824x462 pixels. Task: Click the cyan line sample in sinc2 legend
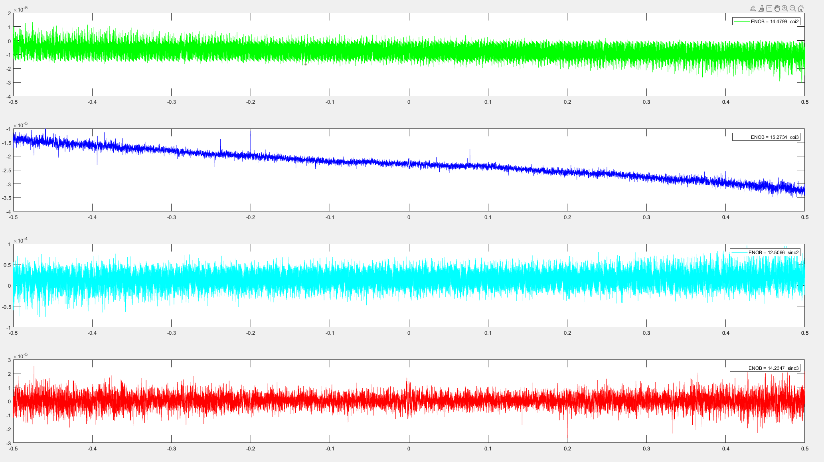point(739,253)
